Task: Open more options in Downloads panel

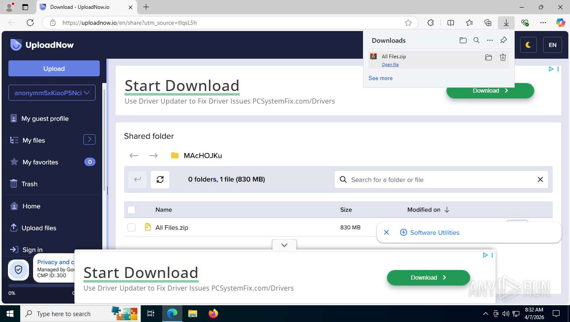Action: (490, 40)
